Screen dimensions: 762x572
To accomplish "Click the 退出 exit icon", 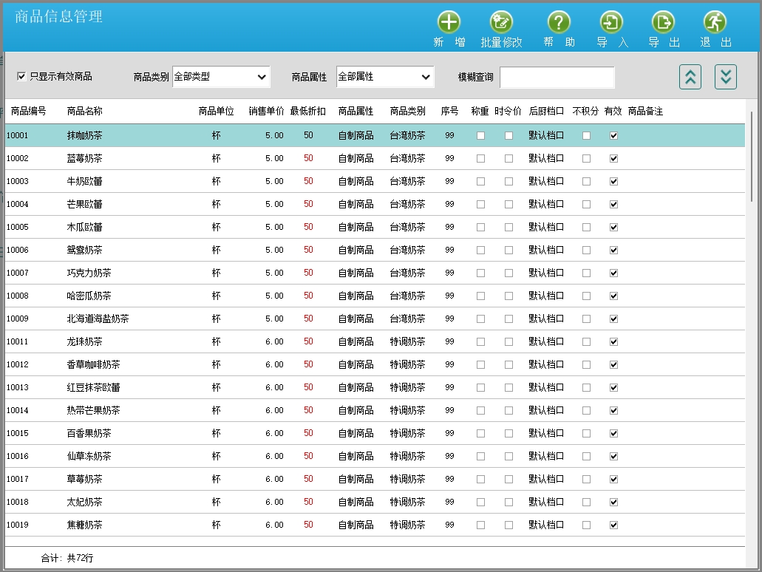I will (715, 22).
